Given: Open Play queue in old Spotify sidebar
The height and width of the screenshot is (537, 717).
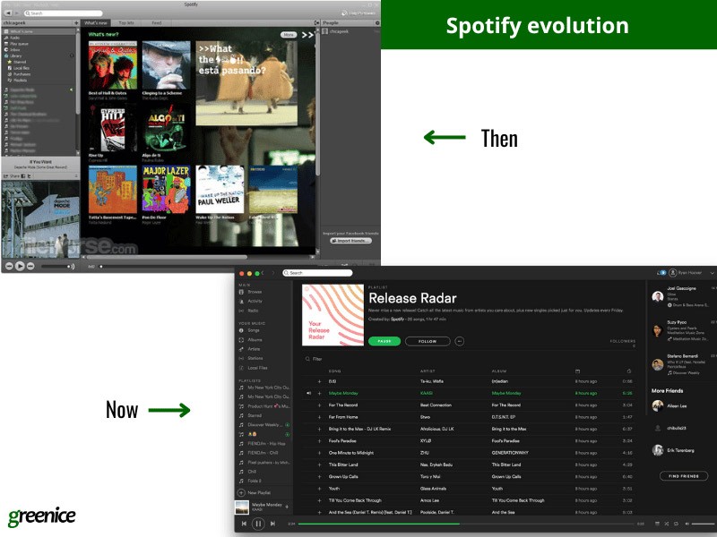Looking at the screenshot, I should pyautogui.click(x=19, y=43).
